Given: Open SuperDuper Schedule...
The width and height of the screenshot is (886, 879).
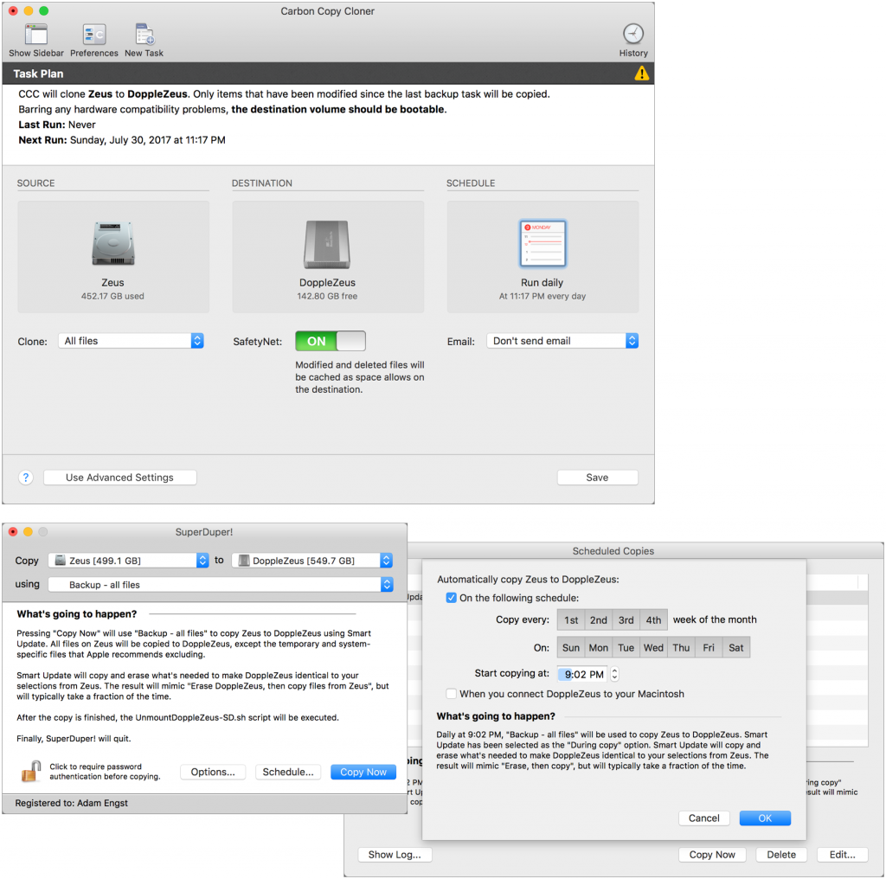Looking at the screenshot, I should (288, 772).
